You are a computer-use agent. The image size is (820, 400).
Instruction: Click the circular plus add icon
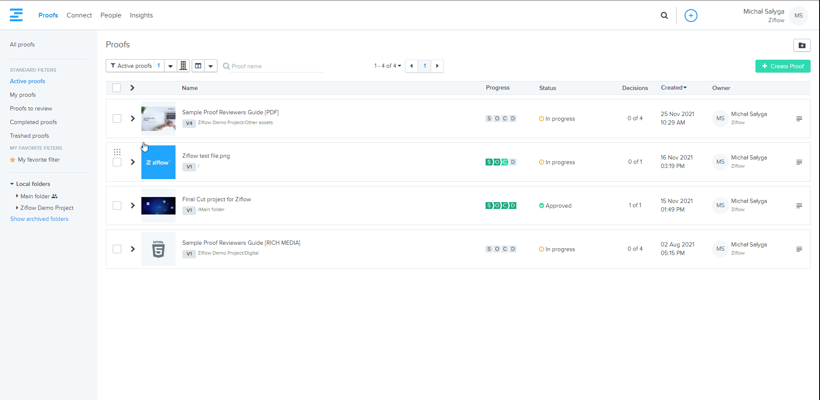click(x=691, y=15)
